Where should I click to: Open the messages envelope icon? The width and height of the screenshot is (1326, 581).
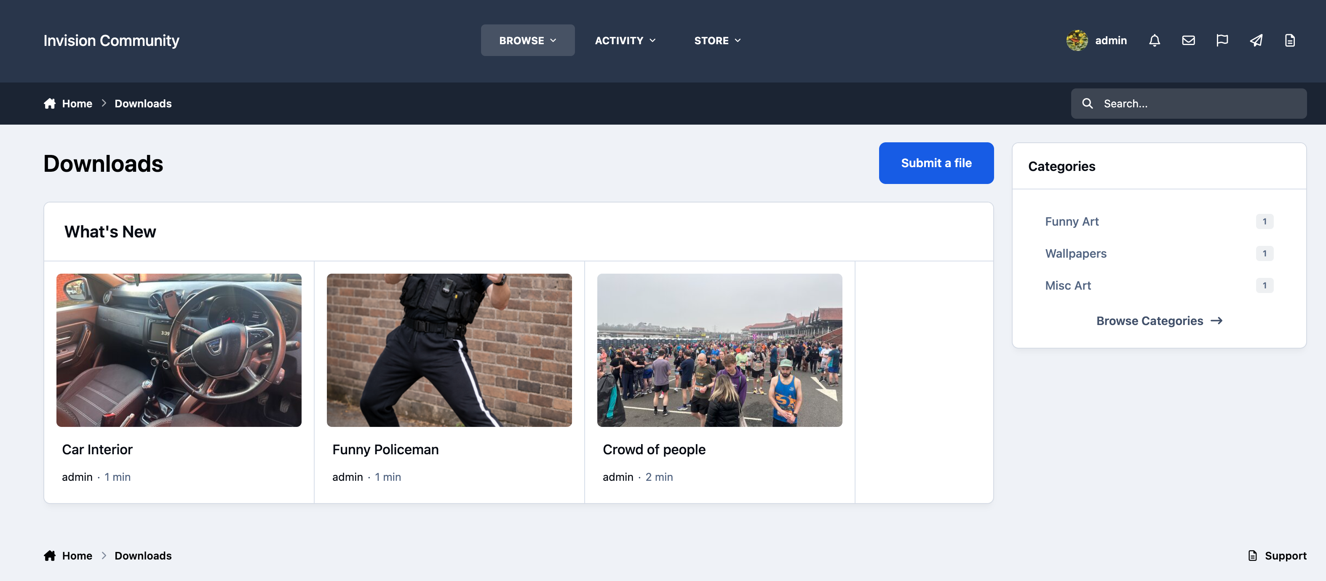(1188, 40)
